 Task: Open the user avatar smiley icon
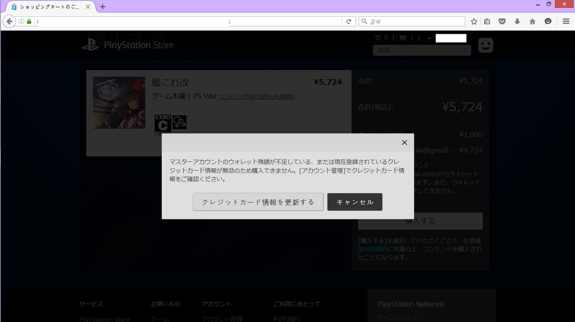coord(486,45)
